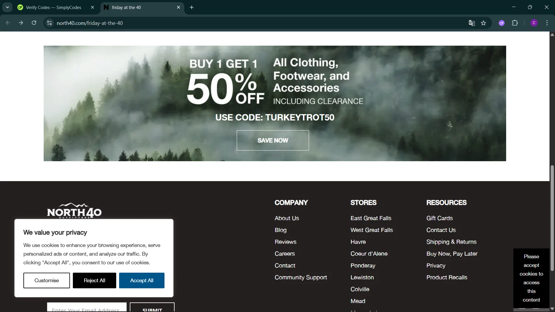Click the scrollbar down arrow
555x312 pixels.
[x=552, y=309]
